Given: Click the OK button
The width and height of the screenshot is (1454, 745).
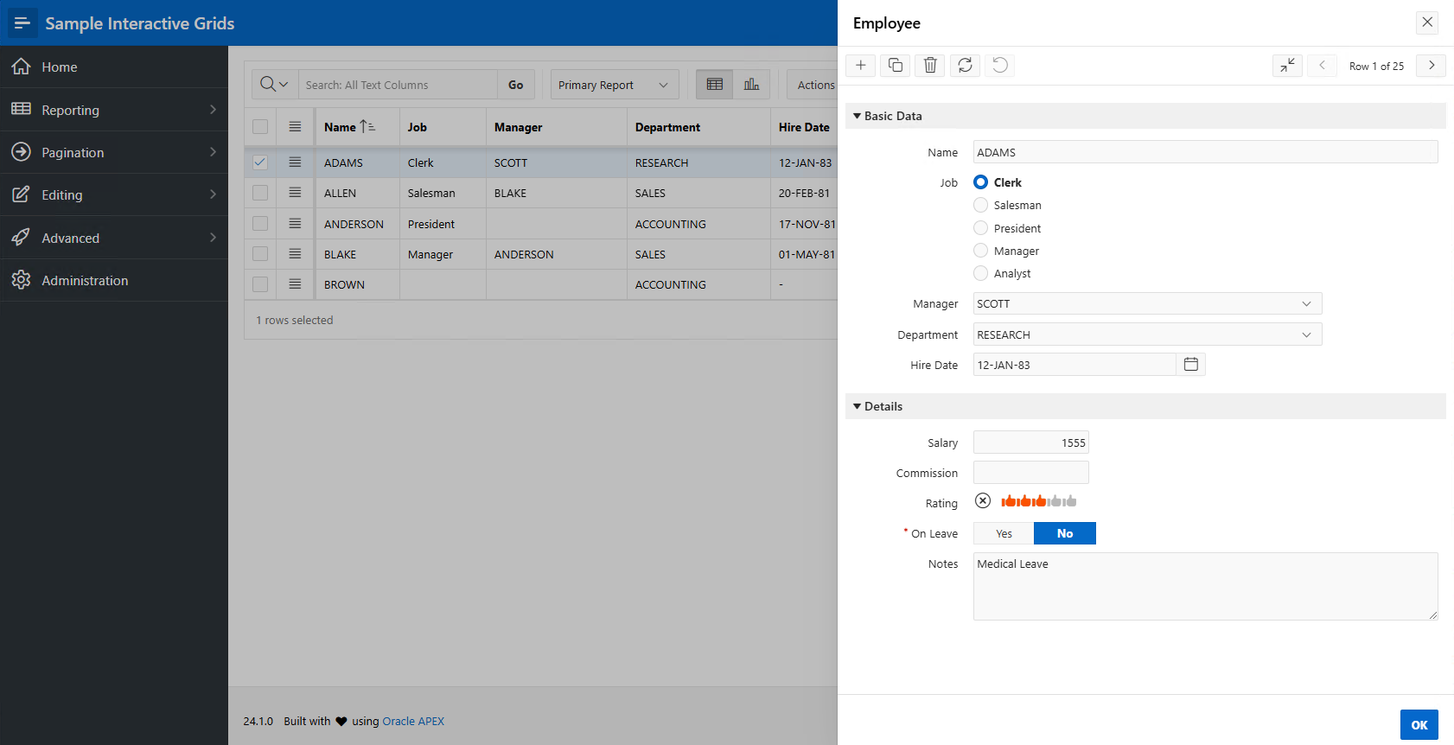Looking at the screenshot, I should pos(1419,725).
